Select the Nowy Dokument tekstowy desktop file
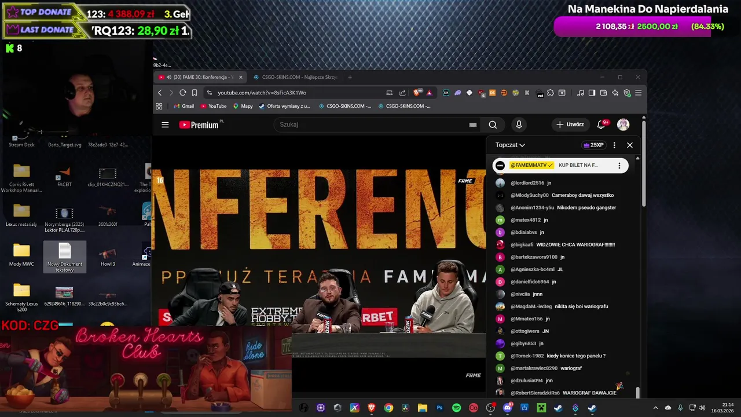This screenshot has width=741, height=417. (64, 257)
